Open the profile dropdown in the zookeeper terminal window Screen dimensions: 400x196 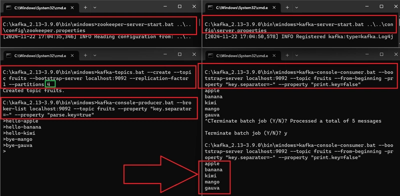click(x=94, y=7)
